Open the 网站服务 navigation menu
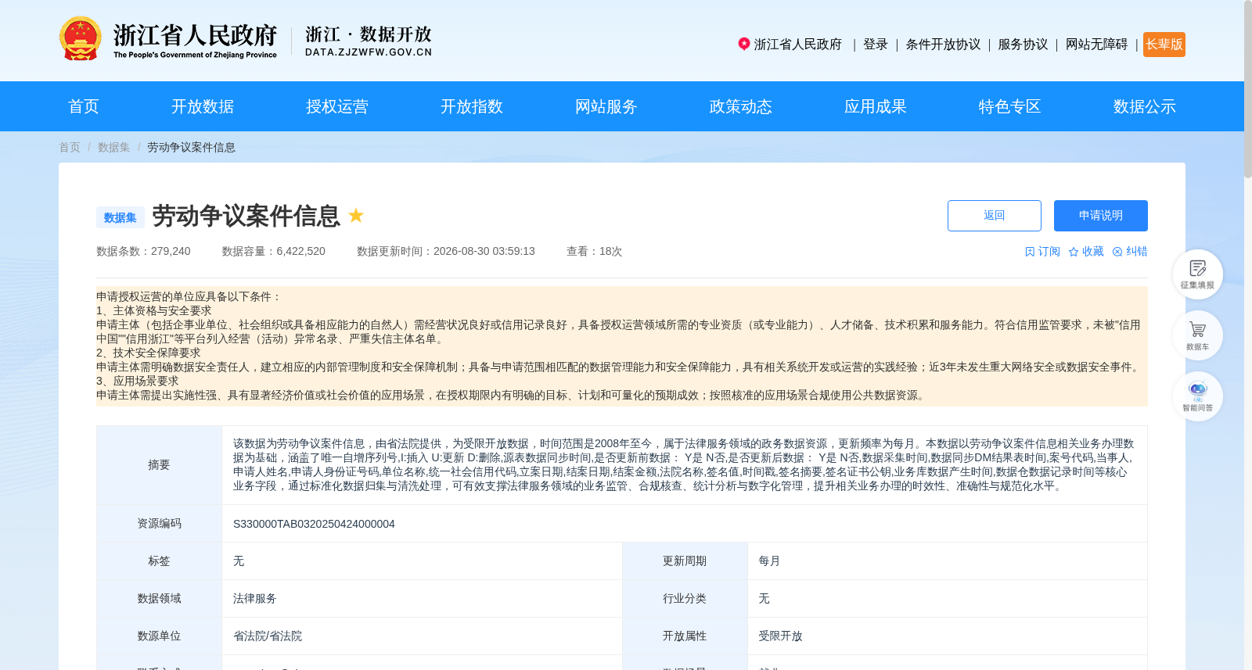Screen dimensions: 1252x670 (x=606, y=106)
